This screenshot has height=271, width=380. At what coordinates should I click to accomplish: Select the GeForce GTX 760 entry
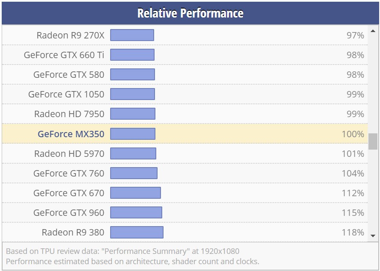(69, 173)
